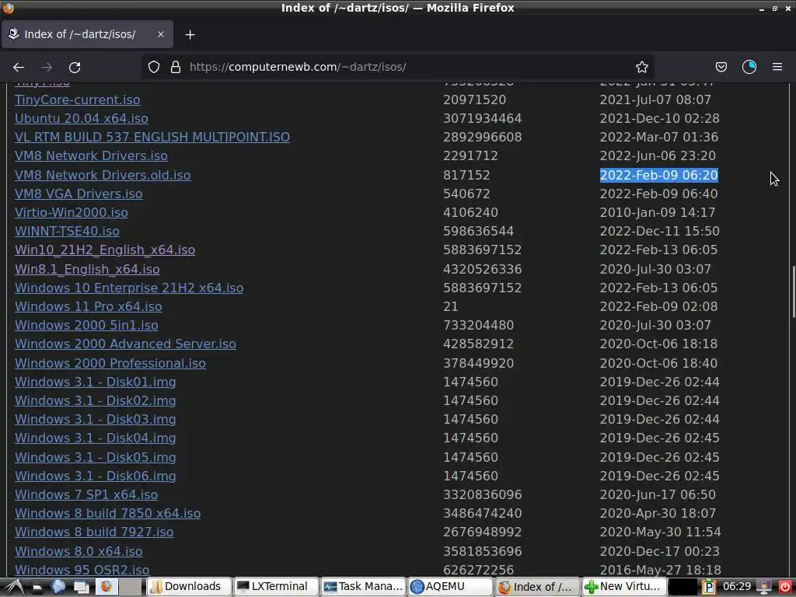Open VM8 Network Drivers.iso link
796x597 pixels.
coord(91,155)
